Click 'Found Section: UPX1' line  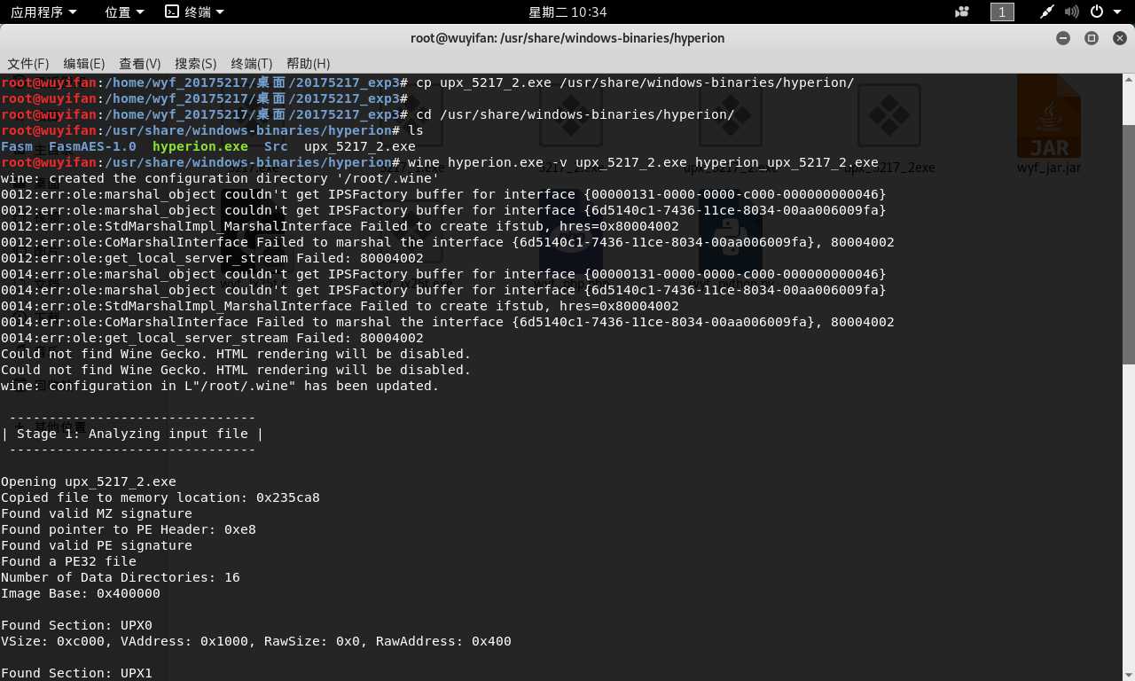pos(76,673)
